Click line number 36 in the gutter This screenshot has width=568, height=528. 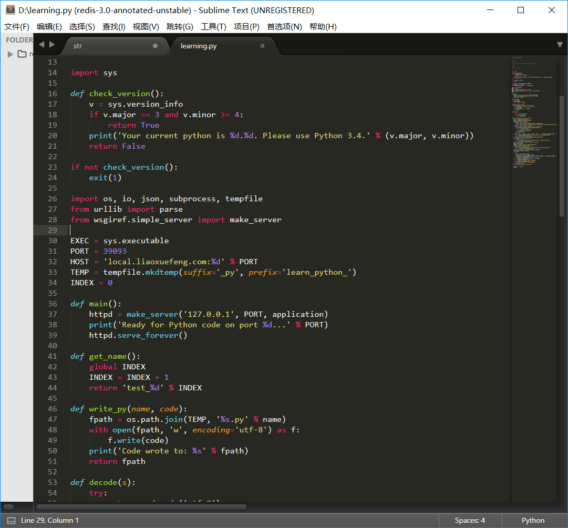point(52,304)
